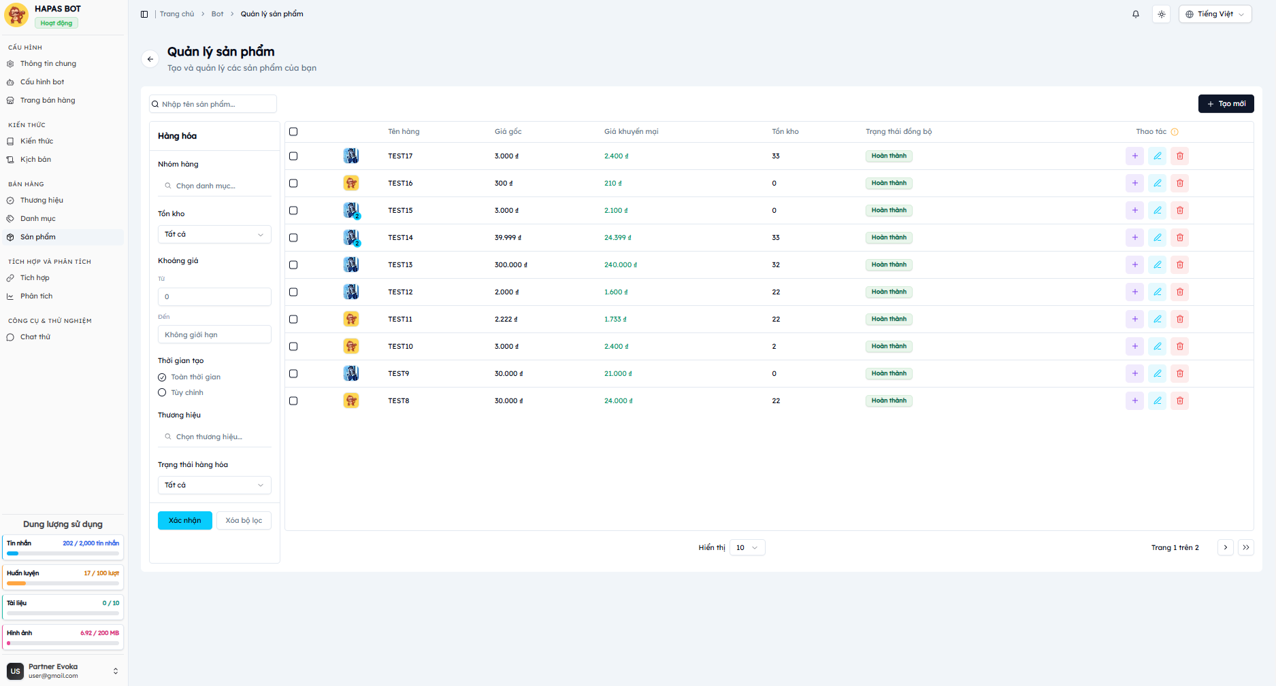The image size is (1276, 686).
Task: Go to Bot breadcrumb link
Action: pyautogui.click(x=217, y=14)
